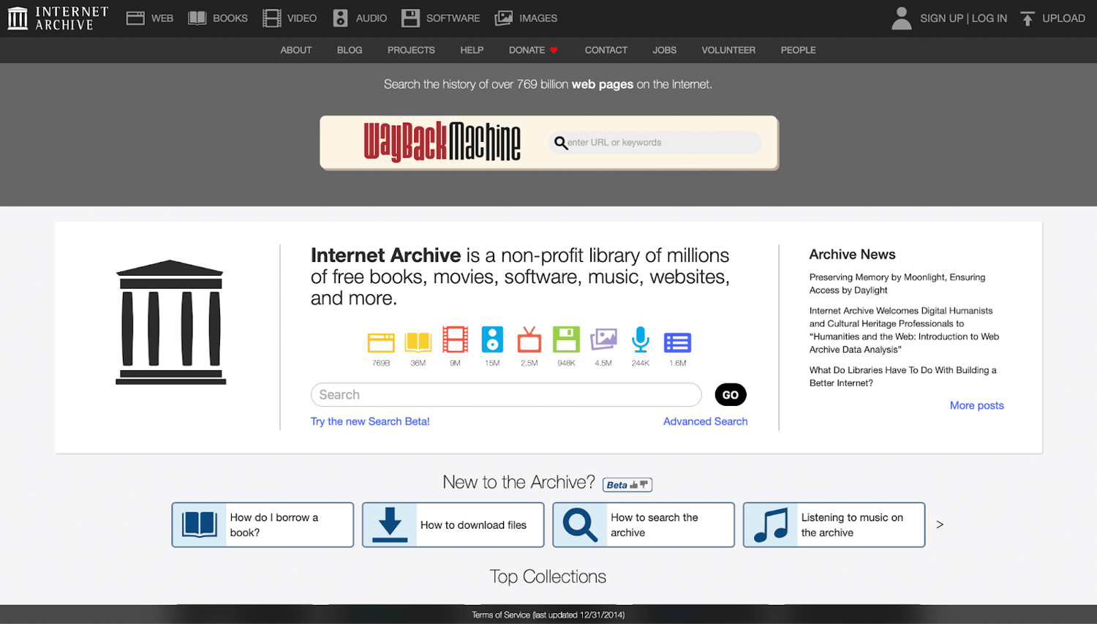Click the Top Collections heading

click(x=548, y=576)
